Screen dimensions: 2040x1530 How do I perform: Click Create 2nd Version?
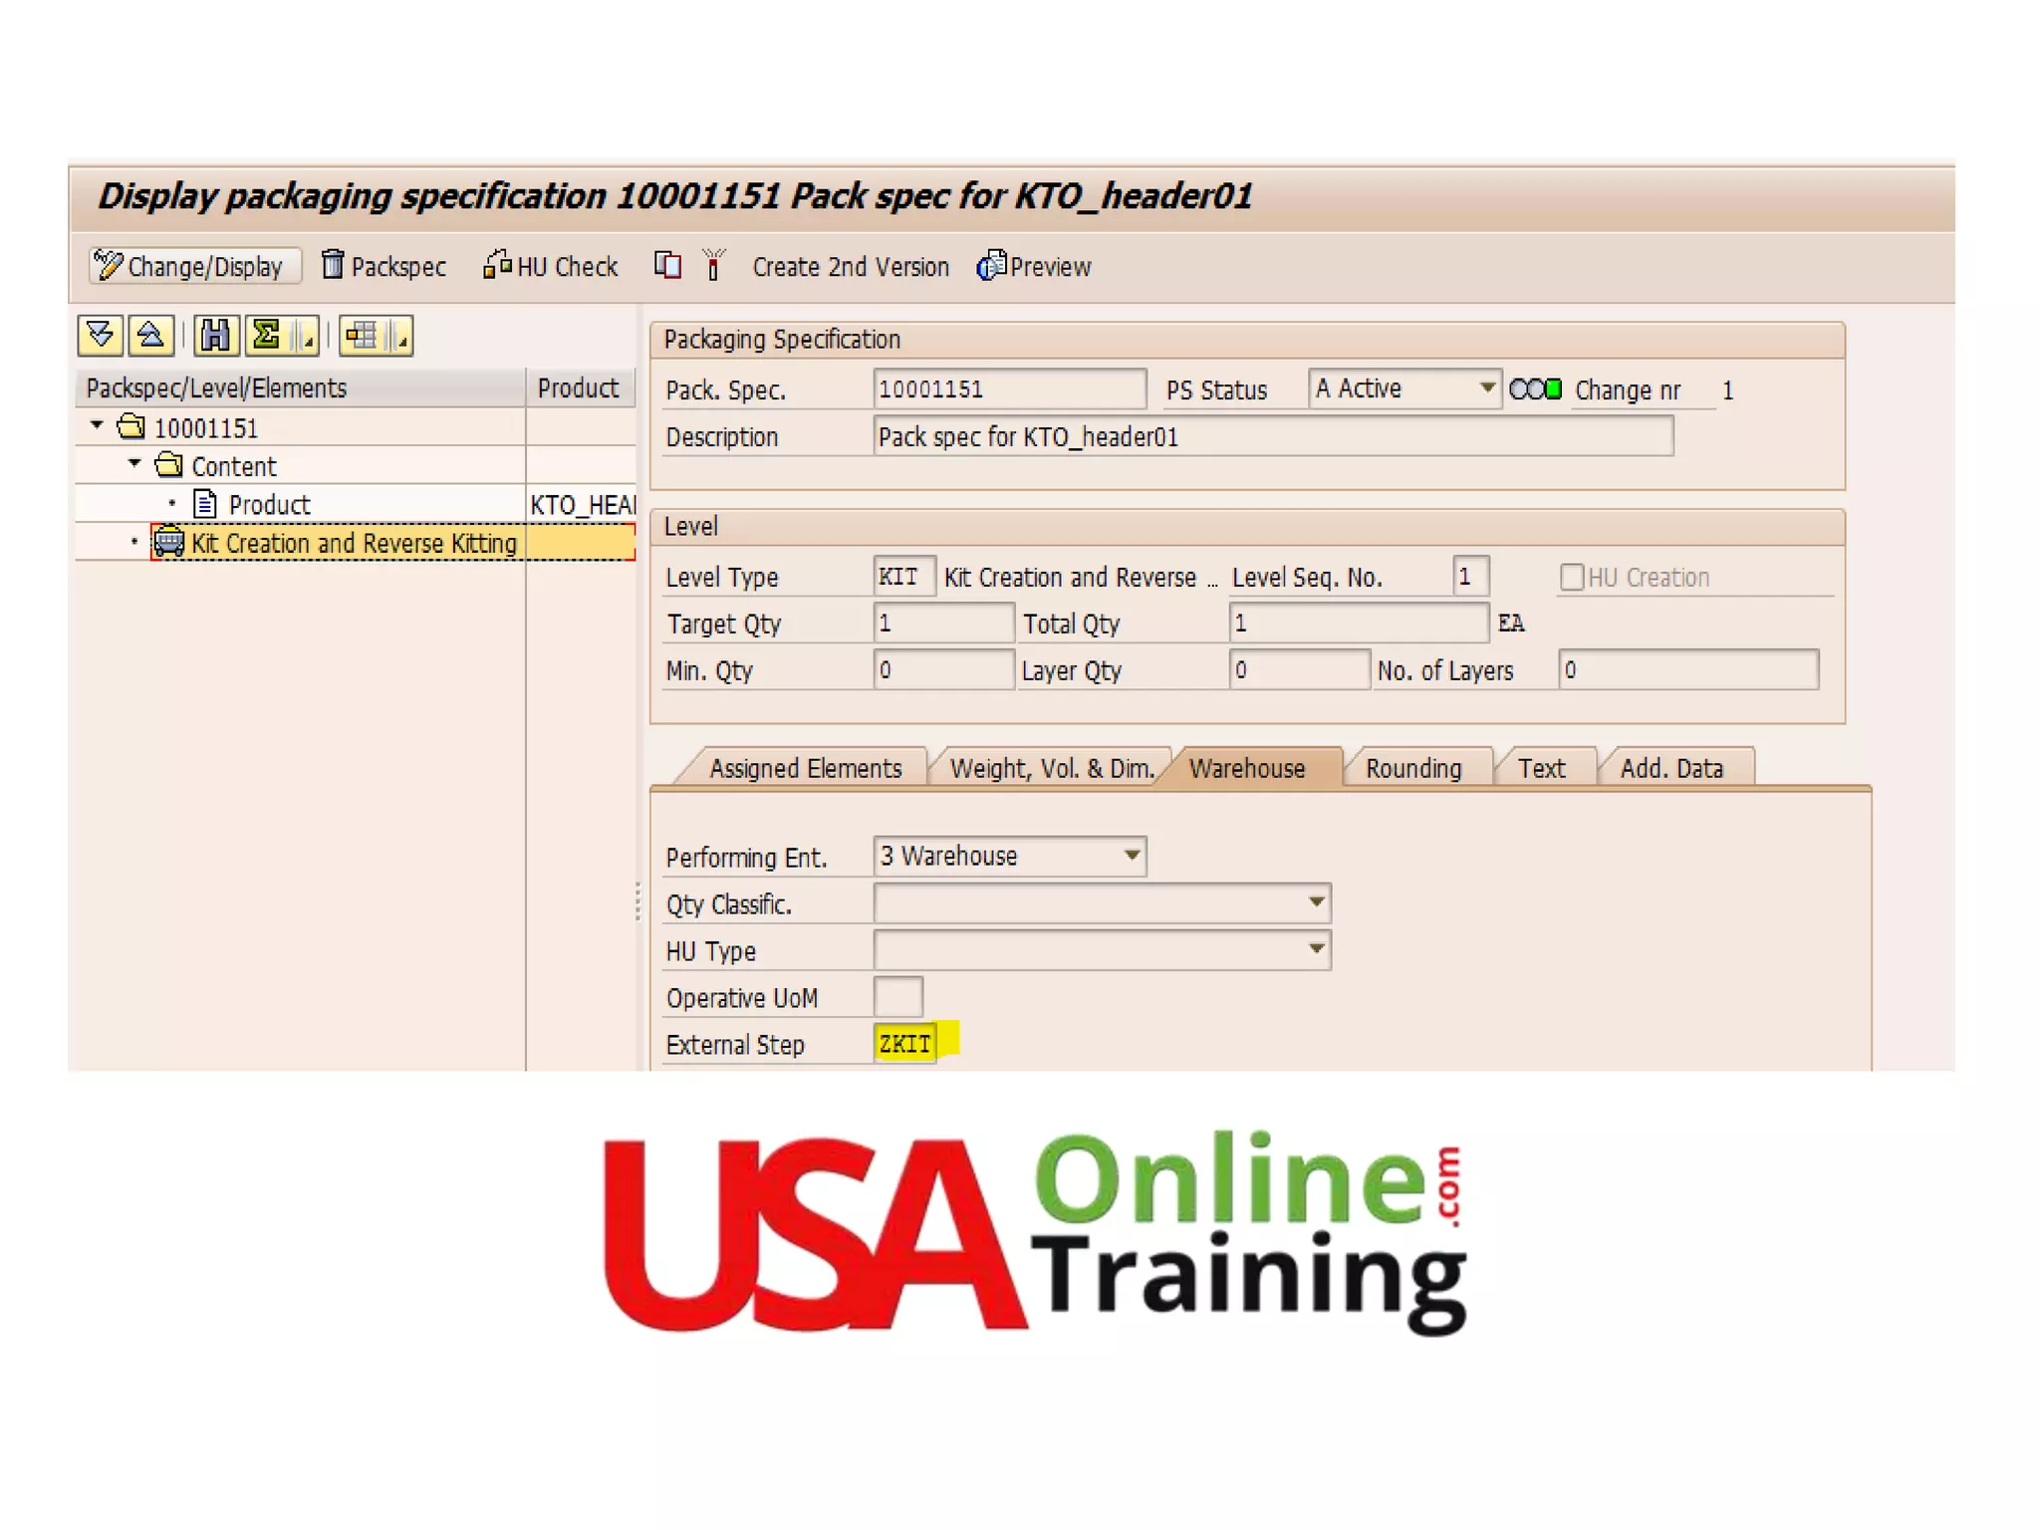[x=850, y=266]
